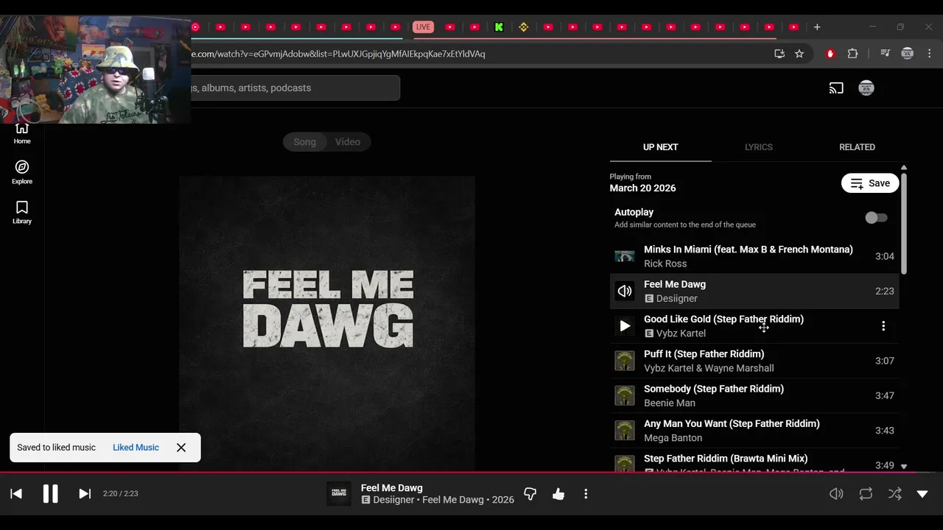This screenshot has width=943, height=530.
Task: Open the Rick Ross artist link
Action: (x=665, y=264)
